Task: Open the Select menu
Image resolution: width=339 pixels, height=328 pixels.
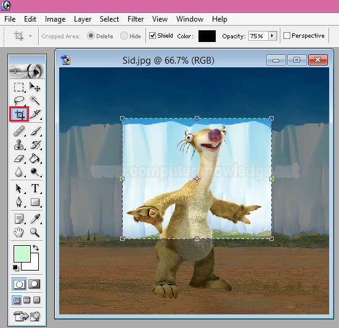Action: pyautogui.click(x=109, y=19)
